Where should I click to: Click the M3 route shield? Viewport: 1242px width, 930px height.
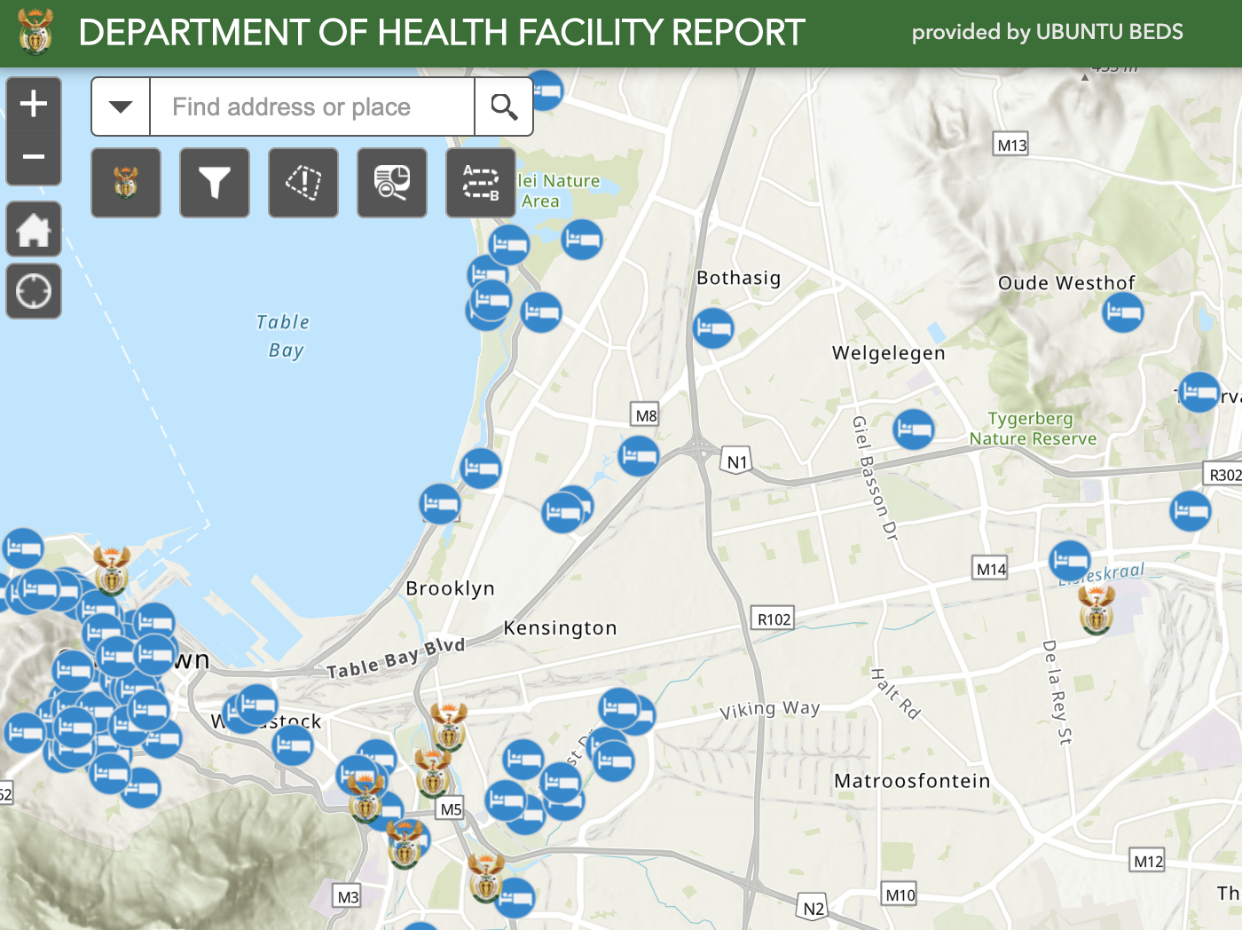(348, 897)
